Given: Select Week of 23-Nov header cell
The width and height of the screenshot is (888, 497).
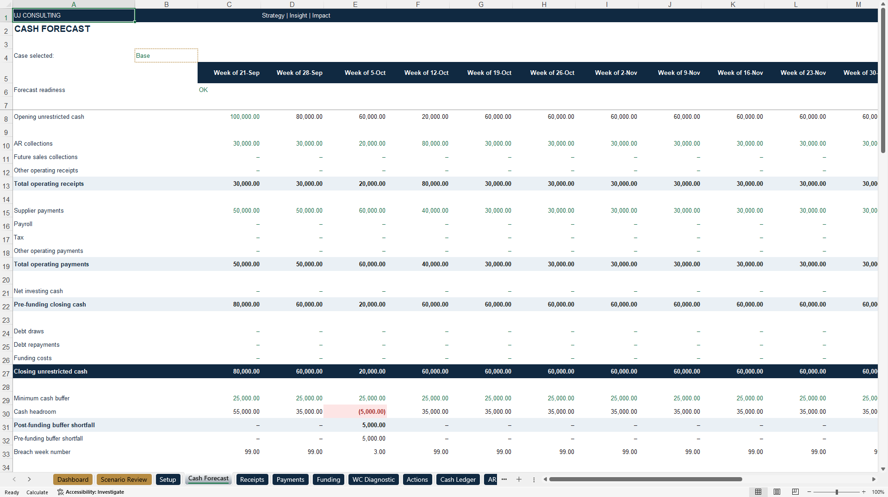Looking at the screenshot, I should point(795,73).
